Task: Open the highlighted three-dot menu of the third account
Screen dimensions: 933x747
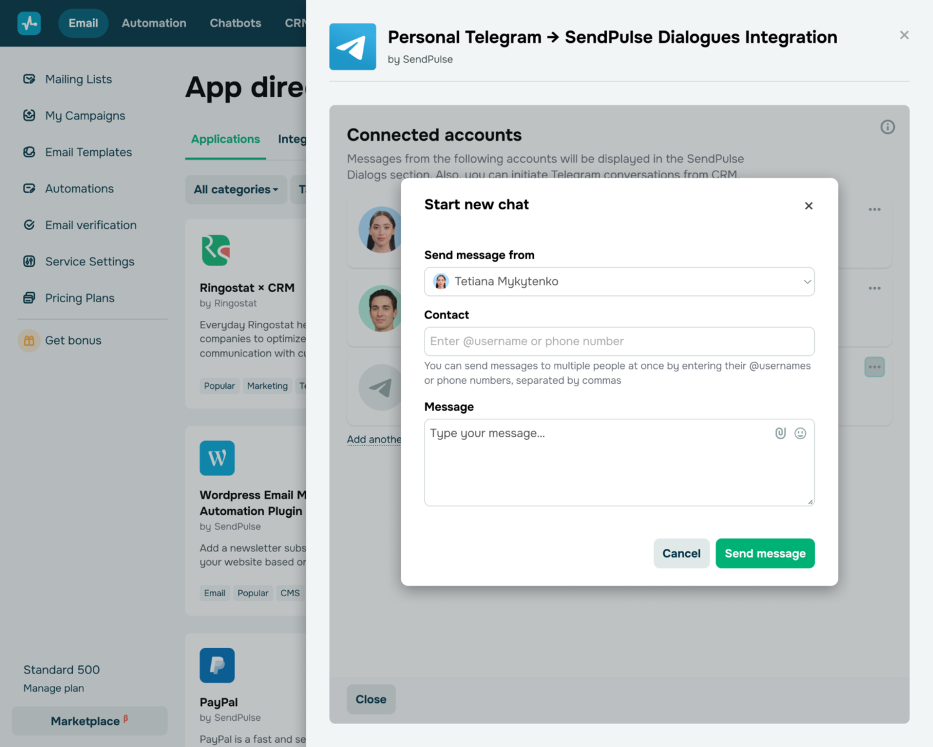Action: click(x=874, y=367)
